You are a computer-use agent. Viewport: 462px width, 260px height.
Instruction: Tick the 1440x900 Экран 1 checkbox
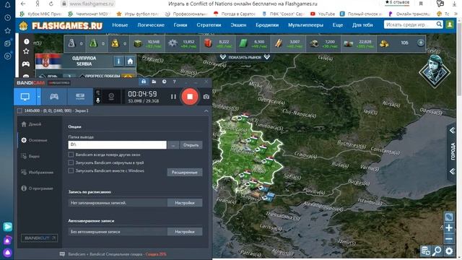19,110
